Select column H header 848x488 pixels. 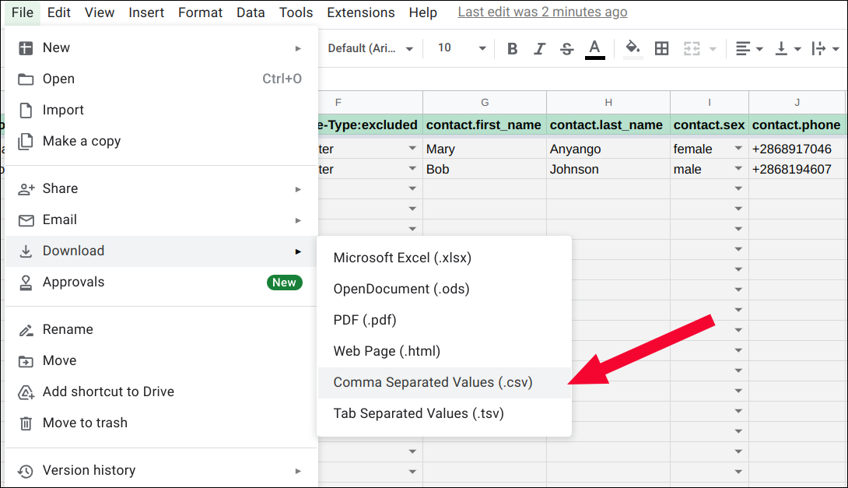click(x=608, y=102)
